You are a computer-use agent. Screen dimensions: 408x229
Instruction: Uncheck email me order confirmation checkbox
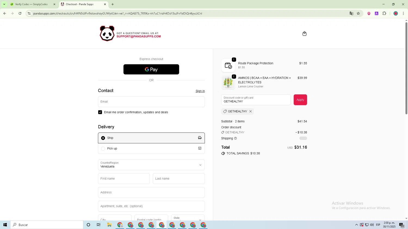[x=100, y=112]
